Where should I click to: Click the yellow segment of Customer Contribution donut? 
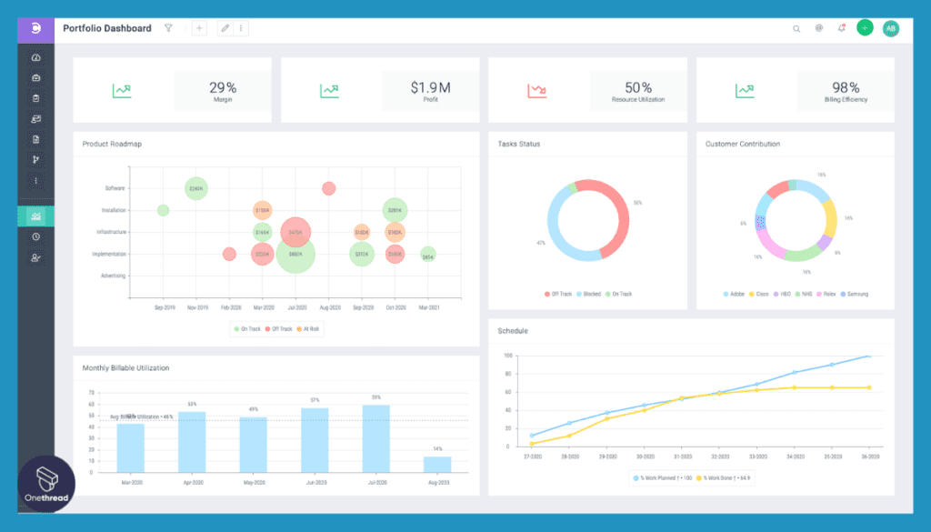coord(830,218)
